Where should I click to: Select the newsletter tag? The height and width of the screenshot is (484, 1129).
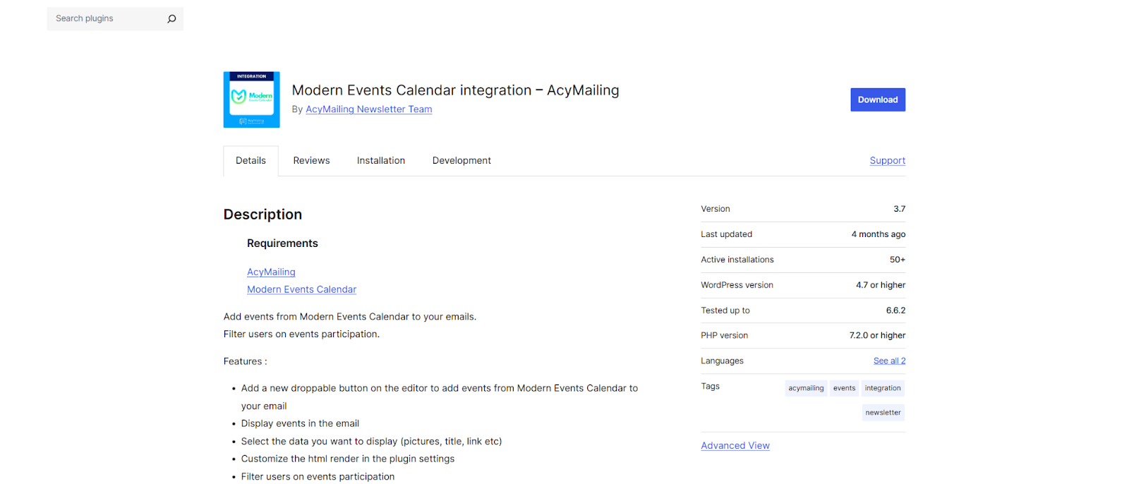883,413
